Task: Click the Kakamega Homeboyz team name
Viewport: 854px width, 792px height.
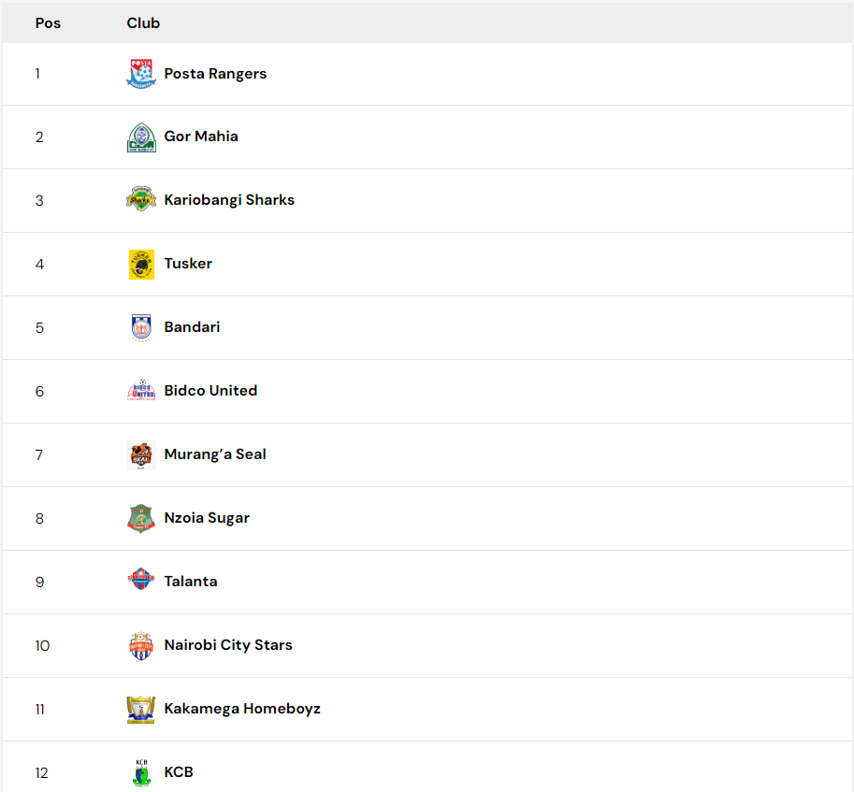Action: pos(242,709)
